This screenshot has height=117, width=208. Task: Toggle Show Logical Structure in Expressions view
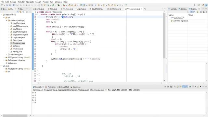pos(191,12)
